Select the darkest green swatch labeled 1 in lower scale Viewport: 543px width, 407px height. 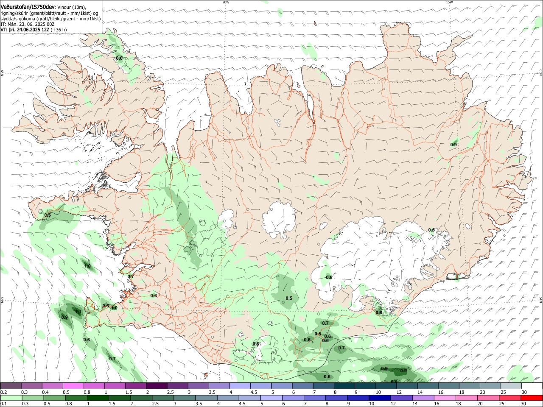click(98, 398)
